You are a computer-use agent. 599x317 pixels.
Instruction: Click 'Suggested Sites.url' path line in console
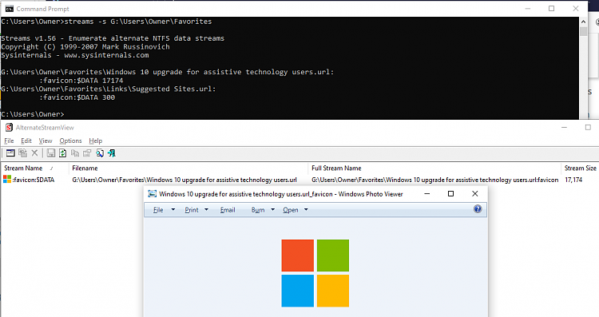tap(109, 89)
